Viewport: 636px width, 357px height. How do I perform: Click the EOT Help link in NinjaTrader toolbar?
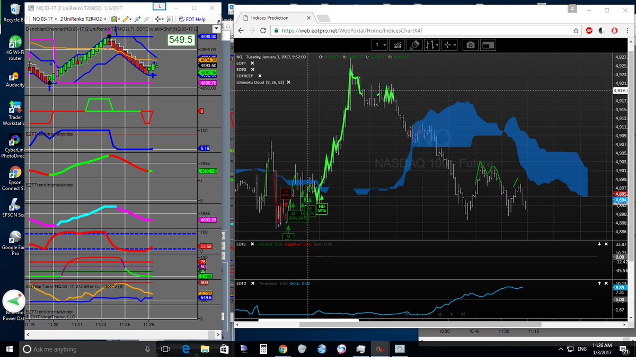[x=195, y=19]
